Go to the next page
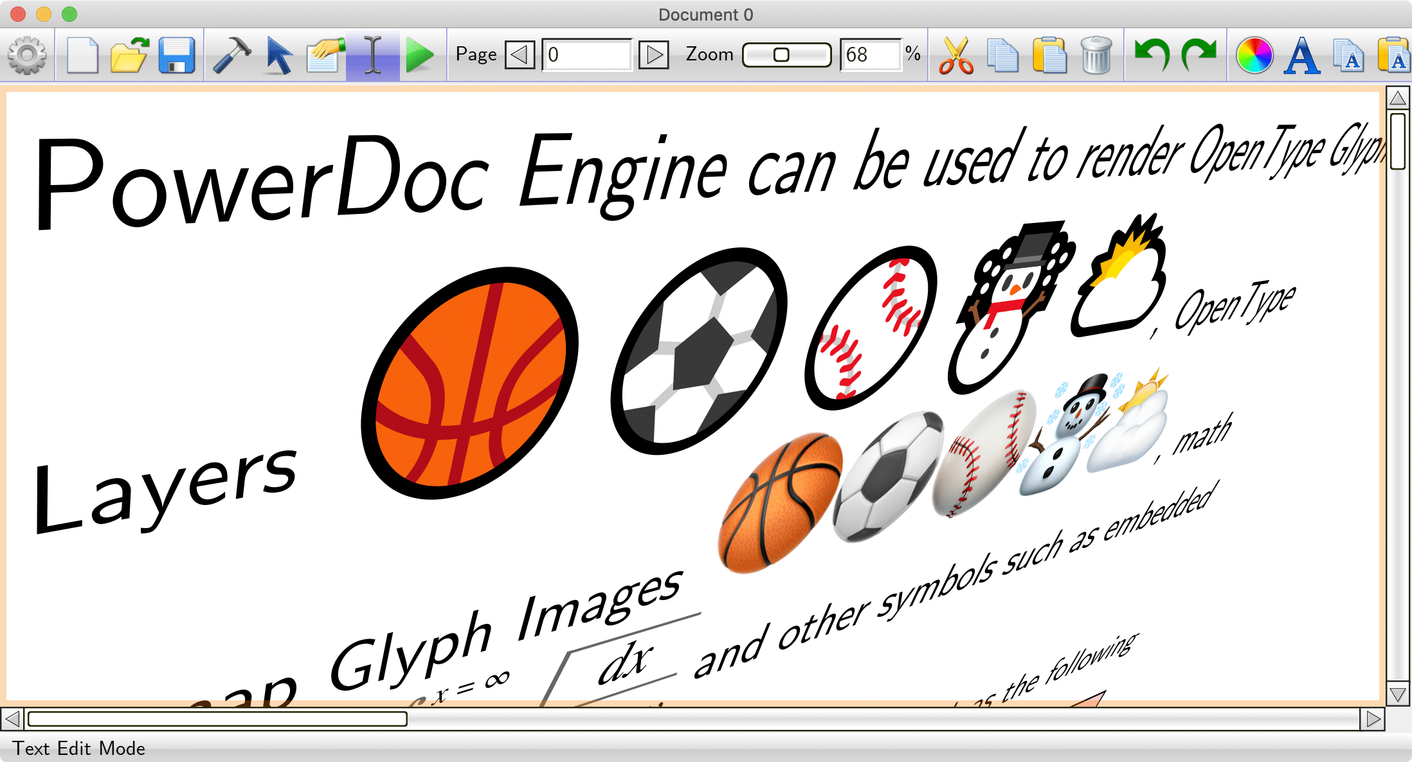This screenshot has width=1412, height=762. [x=654, y=55]
